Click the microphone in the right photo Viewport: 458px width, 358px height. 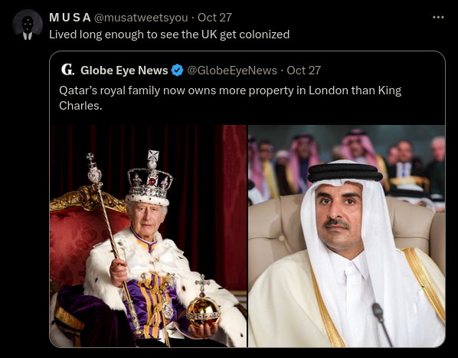pyautogui.click(x=381, y=324)
